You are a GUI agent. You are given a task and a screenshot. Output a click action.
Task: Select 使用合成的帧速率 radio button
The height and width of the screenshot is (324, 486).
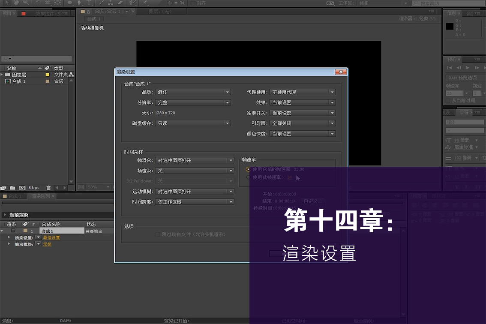(x=248, y=169)
